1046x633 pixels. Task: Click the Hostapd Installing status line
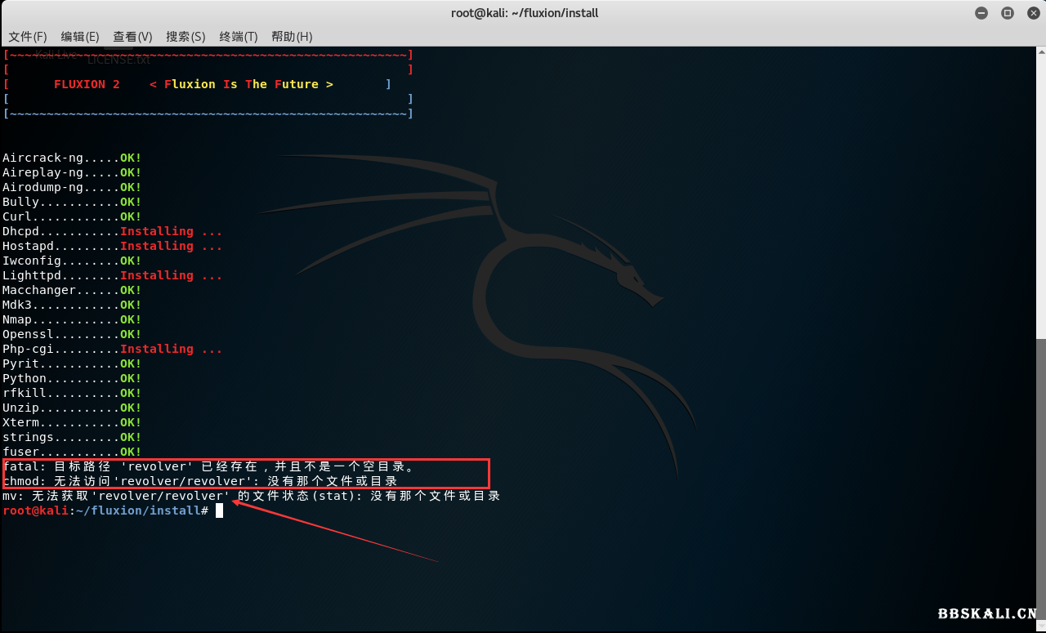112,246
